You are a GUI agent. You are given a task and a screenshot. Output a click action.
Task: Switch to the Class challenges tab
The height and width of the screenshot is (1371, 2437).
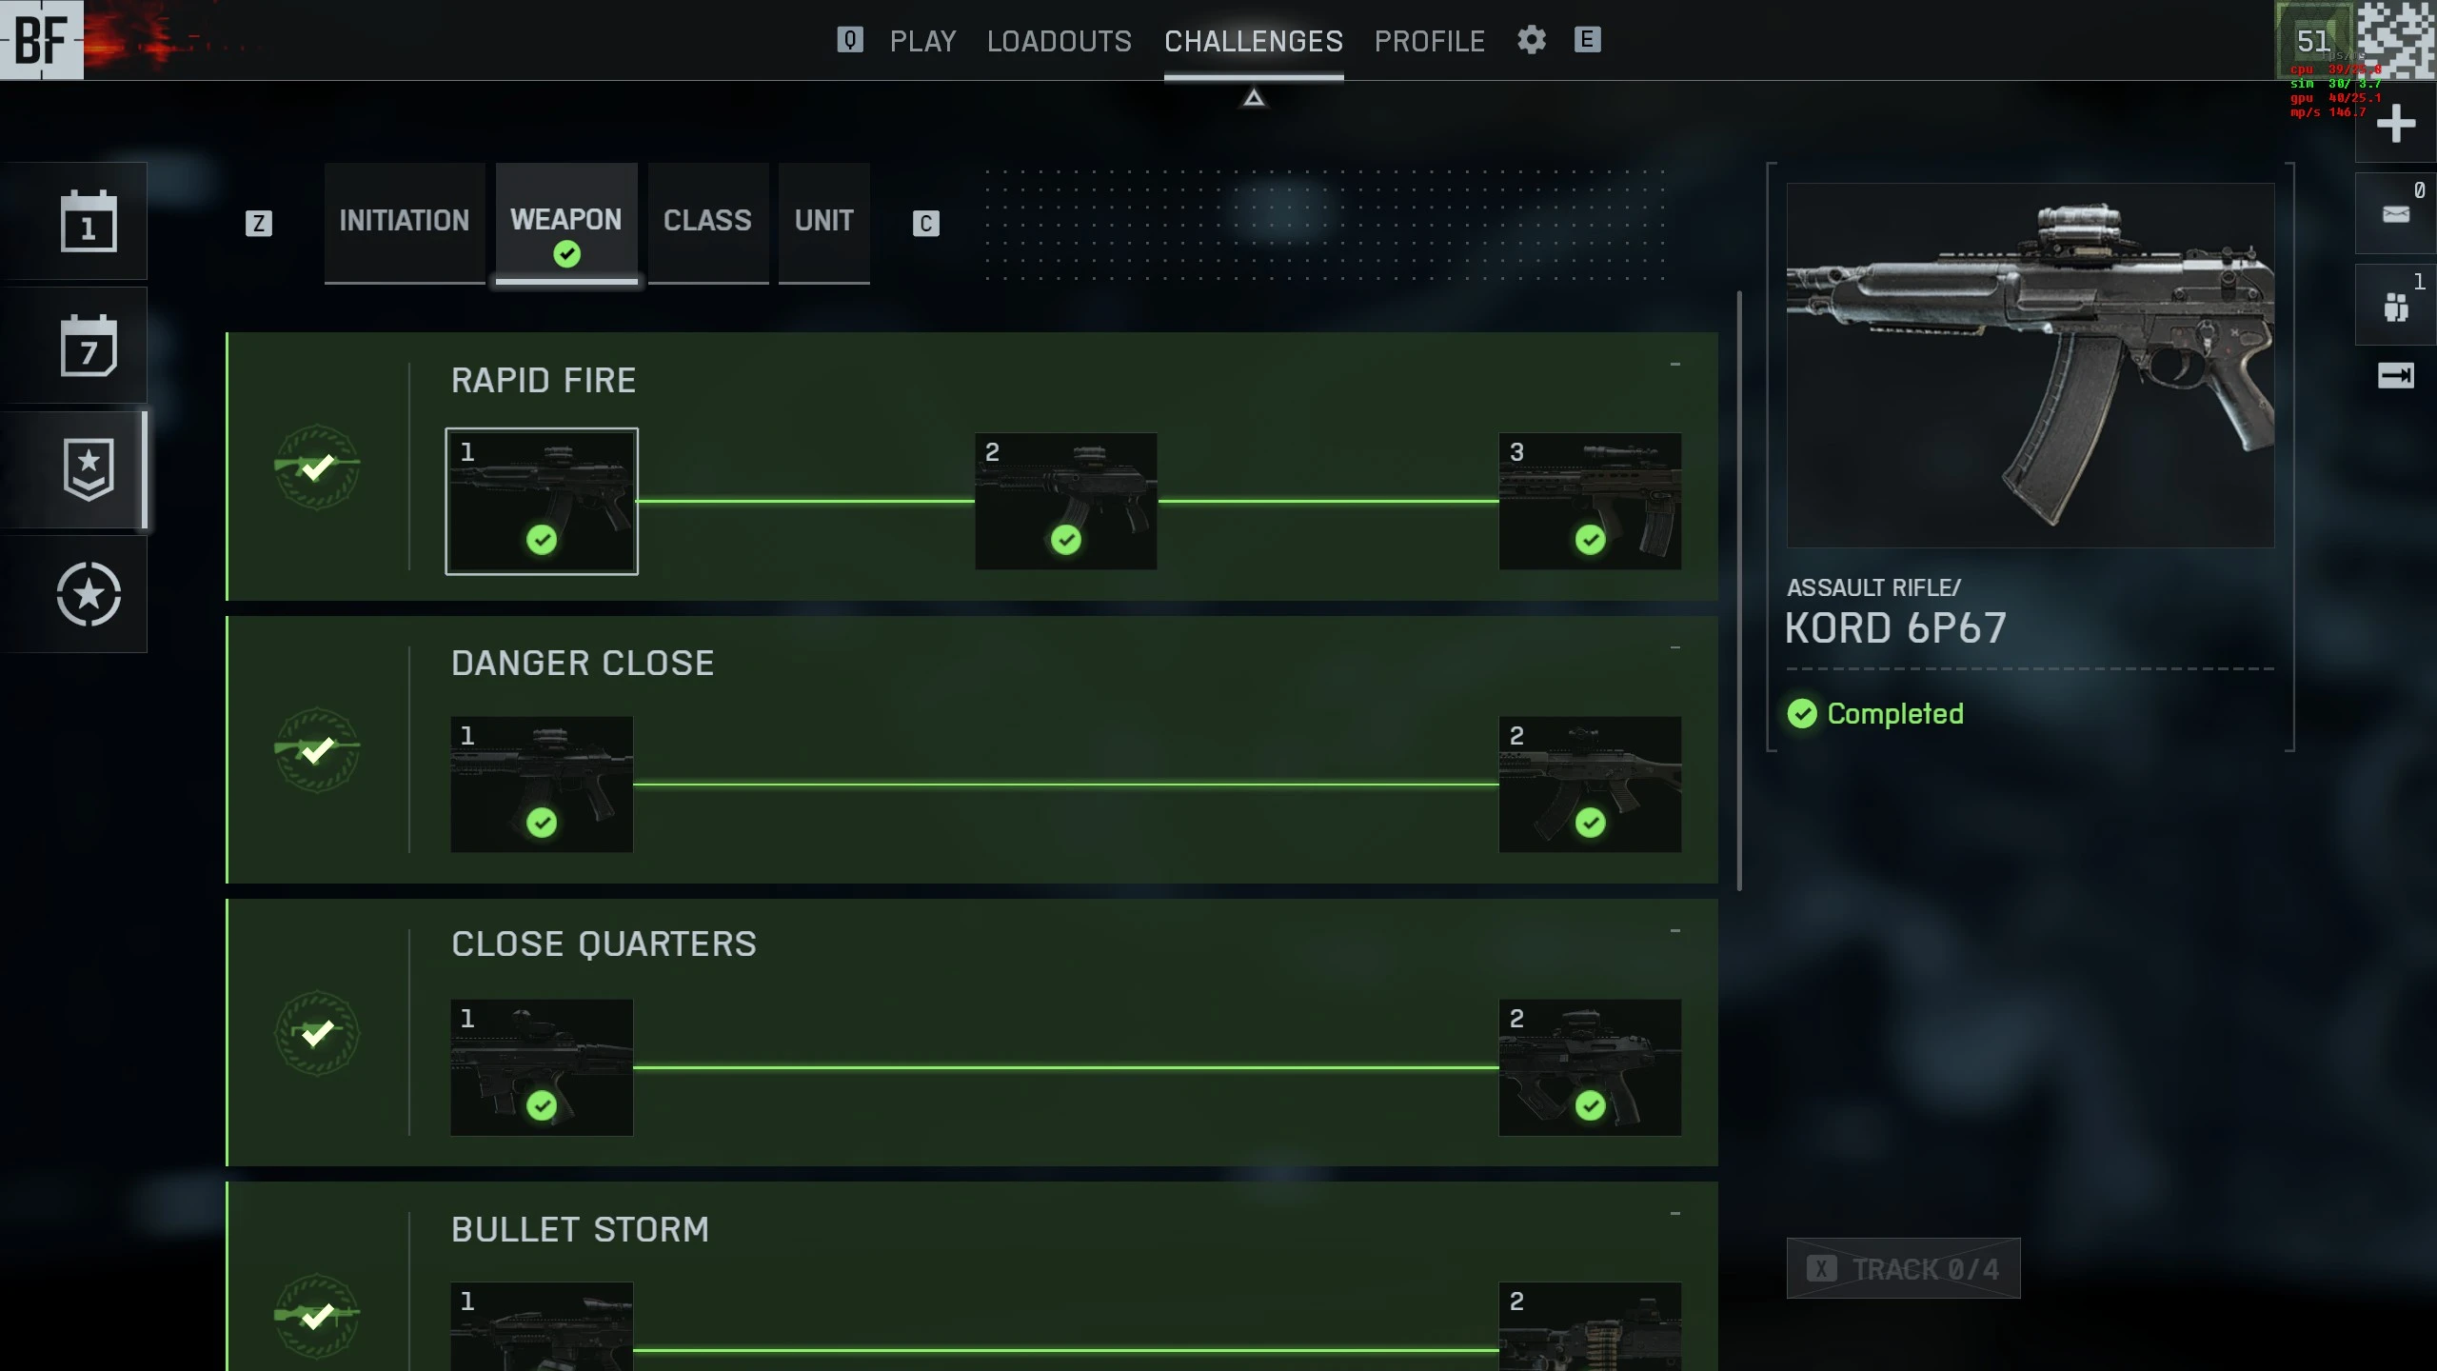[x=707, y=222]
